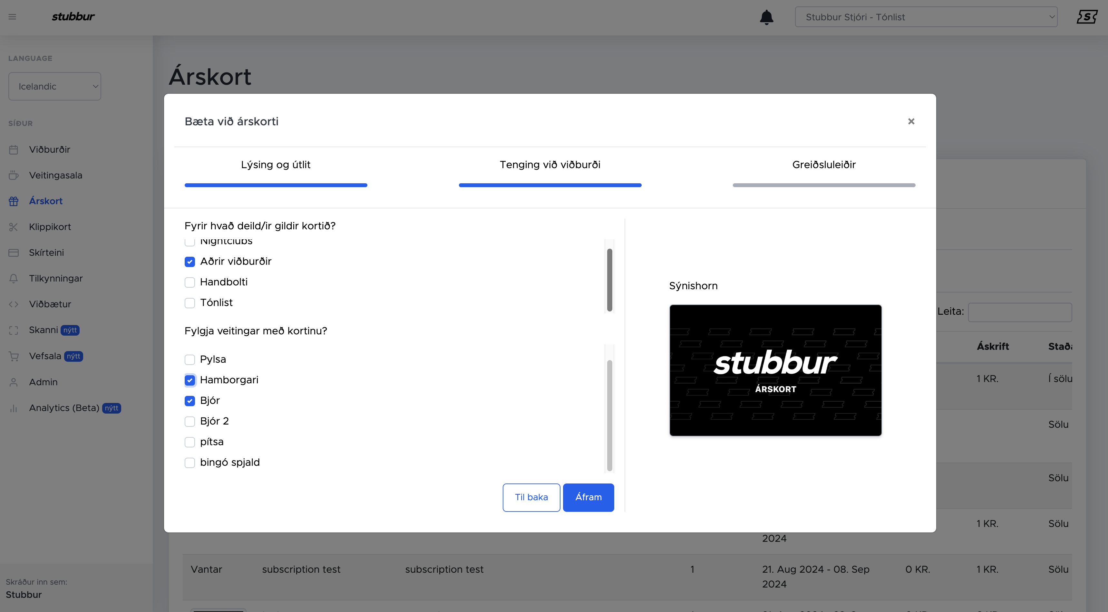
Task: Click the Skírteini card icon
Action: [x=14, y=253]
